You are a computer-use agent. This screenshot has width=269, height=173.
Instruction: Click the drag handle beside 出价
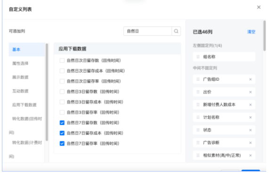(198, 92)
